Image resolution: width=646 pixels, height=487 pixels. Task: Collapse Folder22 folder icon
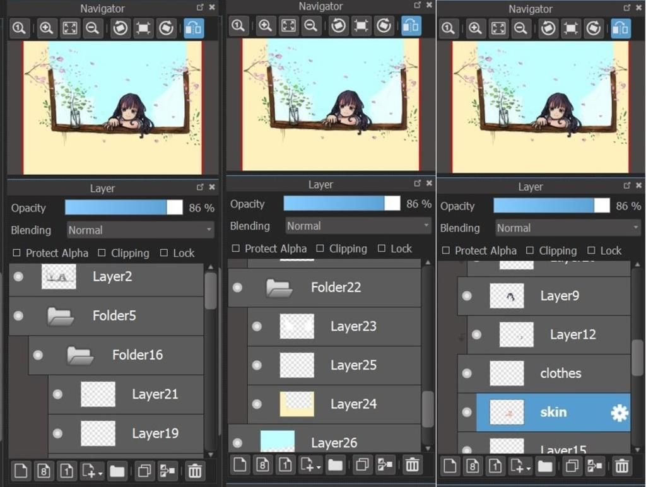pos(279,288)
